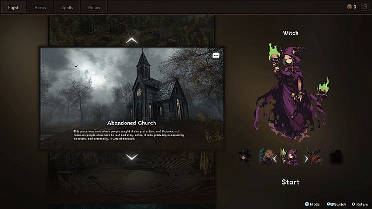This screenshot has width=372, height=209.
Task: Go to previous stage with up chevron
Action: 131,41
